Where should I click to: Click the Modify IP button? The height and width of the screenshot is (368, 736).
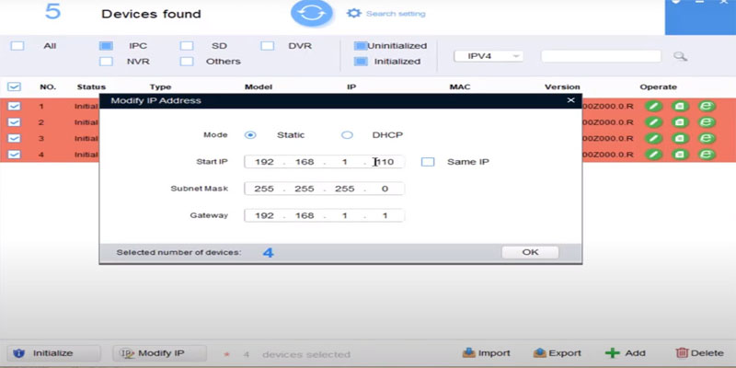pos(152,353)
